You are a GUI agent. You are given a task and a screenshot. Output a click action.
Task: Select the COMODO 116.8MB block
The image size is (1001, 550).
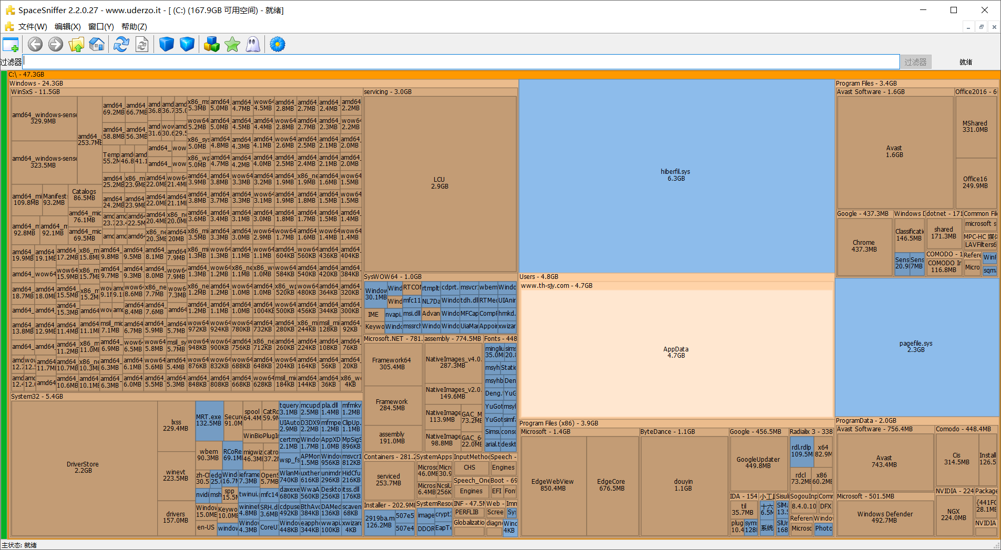tap(944, 267)
